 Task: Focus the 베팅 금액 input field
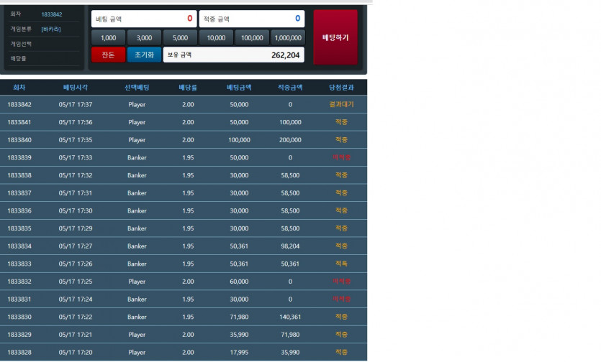click(x=144, y=19)
